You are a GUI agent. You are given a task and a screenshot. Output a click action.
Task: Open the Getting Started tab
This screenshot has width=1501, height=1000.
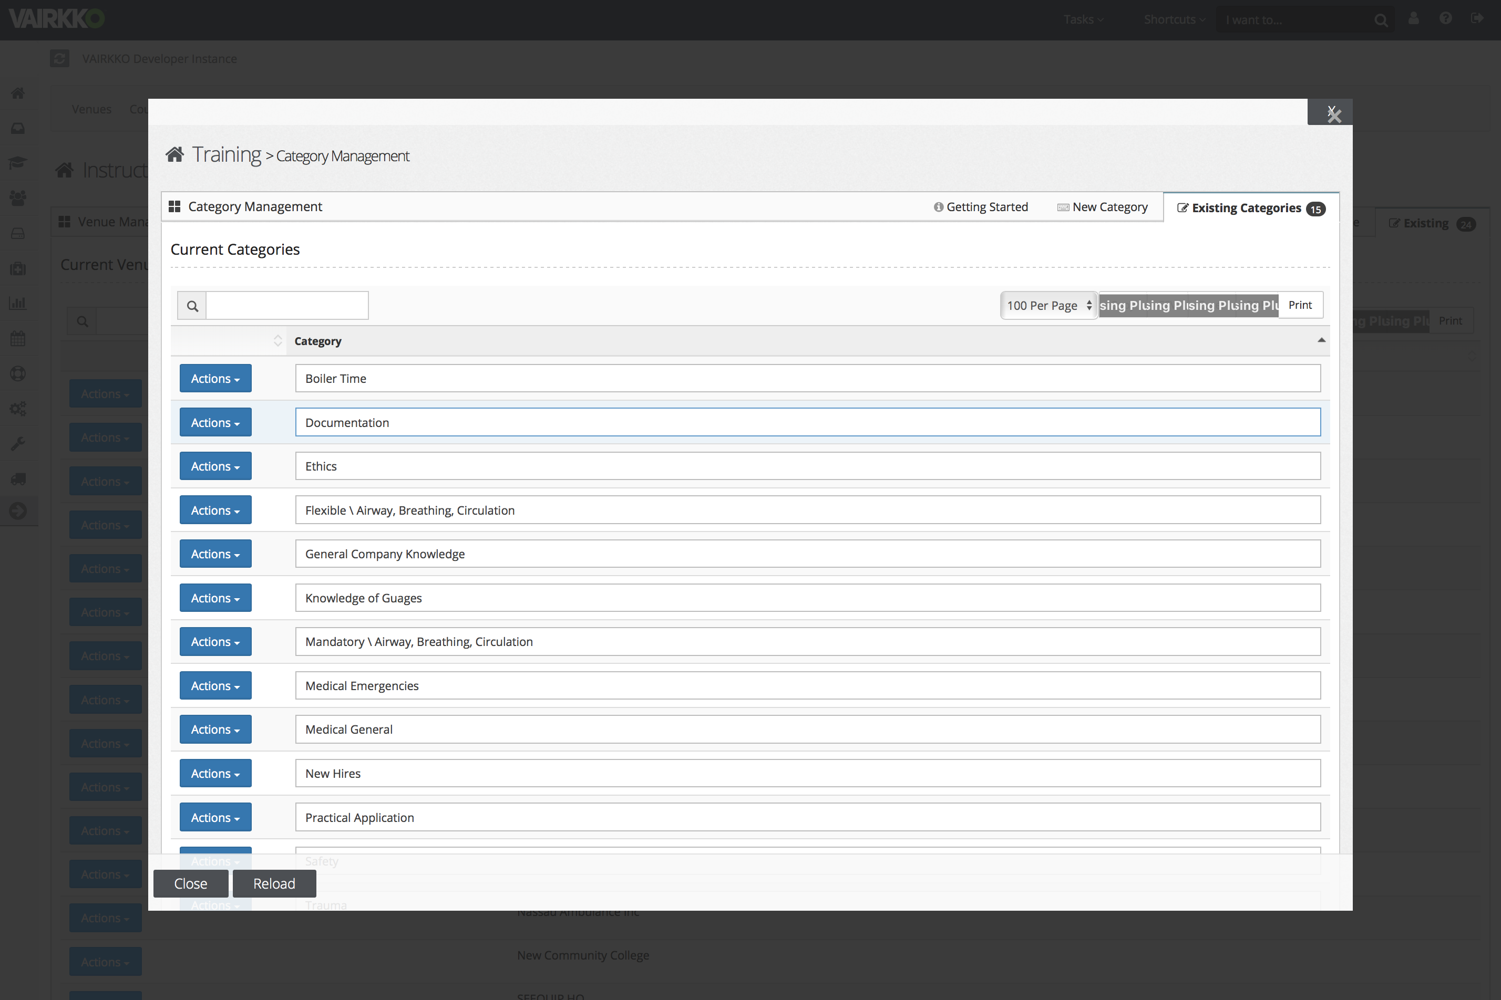(981, 207)
